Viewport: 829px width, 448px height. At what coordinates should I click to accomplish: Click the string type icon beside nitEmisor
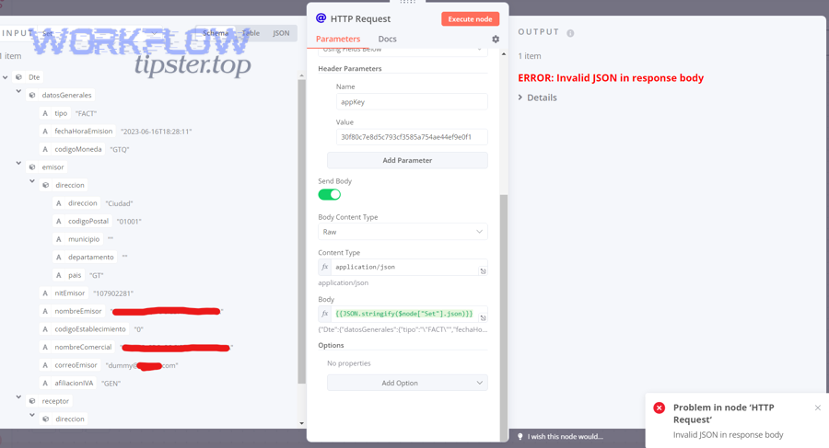click(x=45, y=293)
